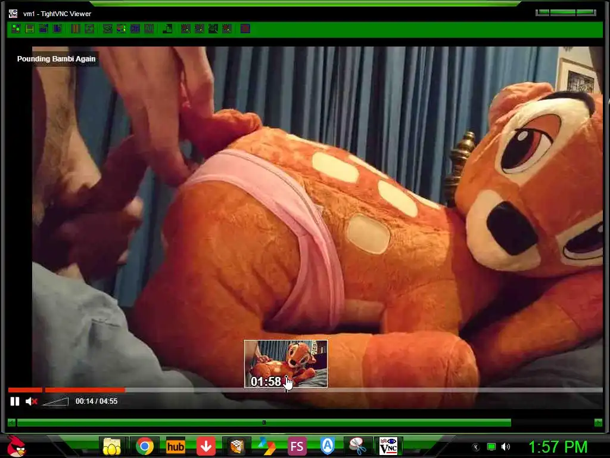This screenshot has width=610, height=458.
Task: Click the 1:57 PM taskbar clock
Action: (x=558, y=447)
